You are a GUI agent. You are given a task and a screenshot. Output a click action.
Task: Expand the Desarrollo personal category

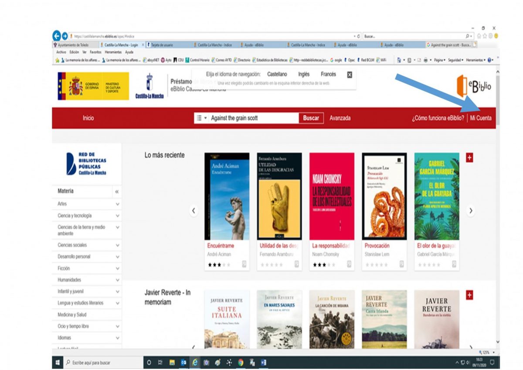coord(118,257)
